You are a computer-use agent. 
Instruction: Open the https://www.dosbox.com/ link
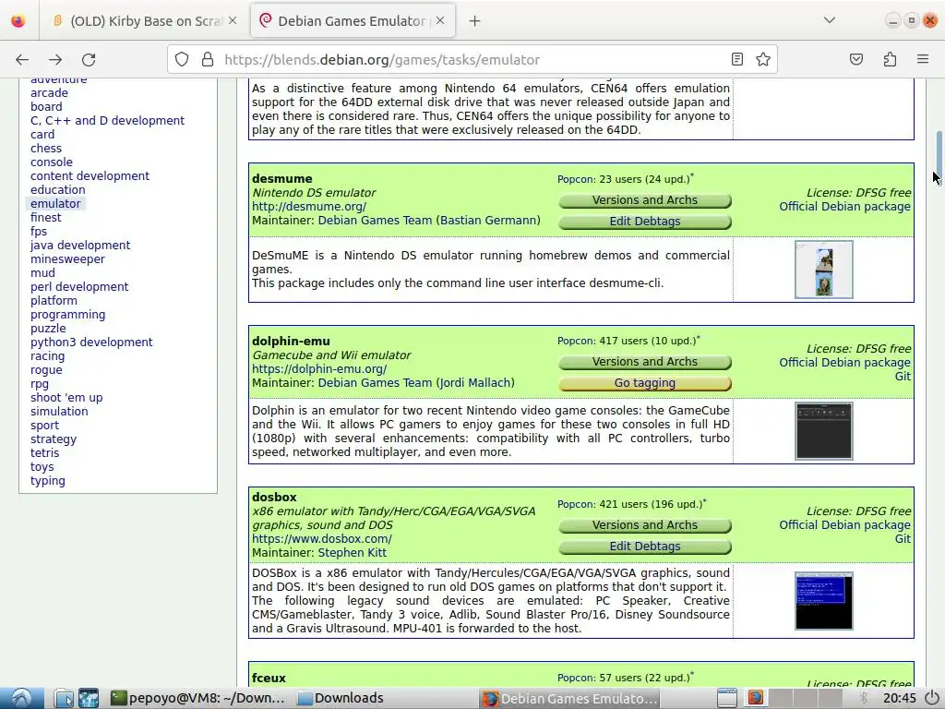pyautogui.click(x=322, y=539)
